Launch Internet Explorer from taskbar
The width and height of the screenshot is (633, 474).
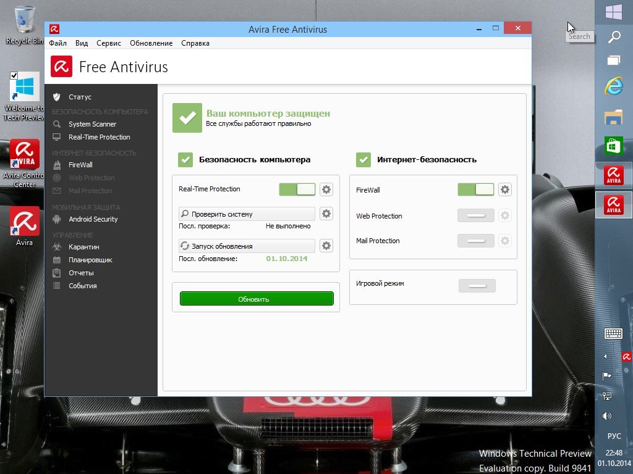tap(614, 85)
